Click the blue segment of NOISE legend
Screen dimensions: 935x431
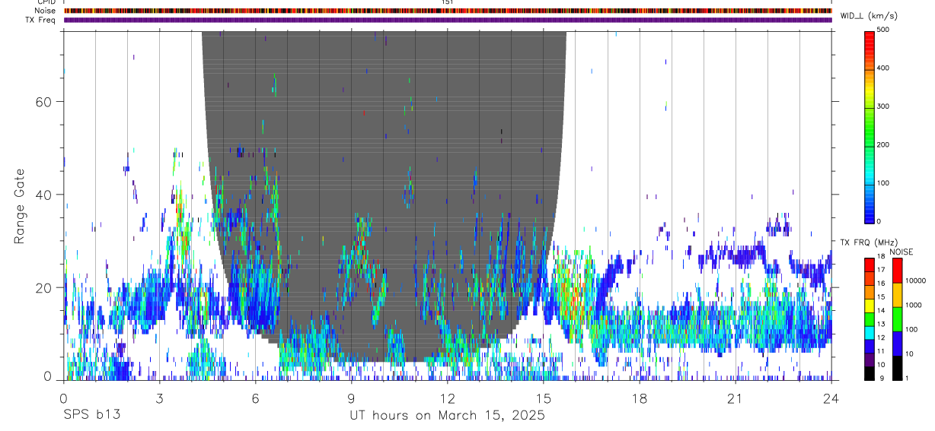pos(897,343)
